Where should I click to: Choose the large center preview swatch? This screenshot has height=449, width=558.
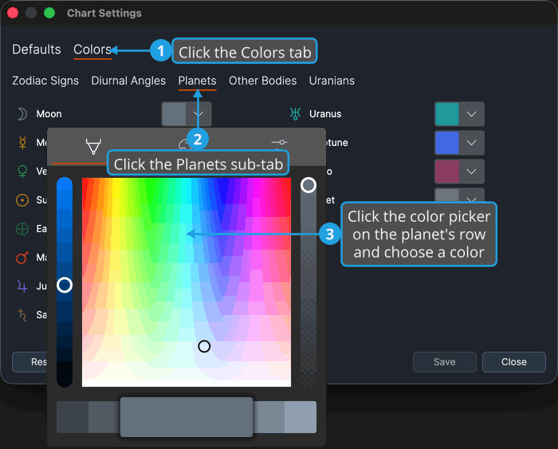(187, 417)
